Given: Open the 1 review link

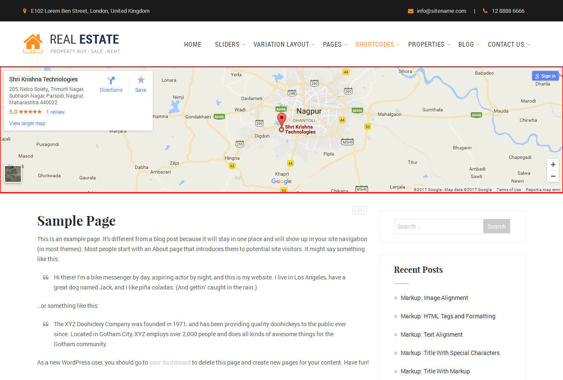Looking at the screenshot, I should pos(56,112).
